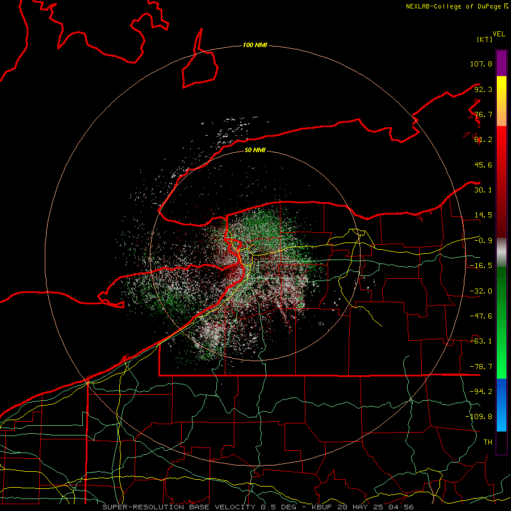
Task: Click the -78.7 velocity scale value
Action: coord(481,367)
